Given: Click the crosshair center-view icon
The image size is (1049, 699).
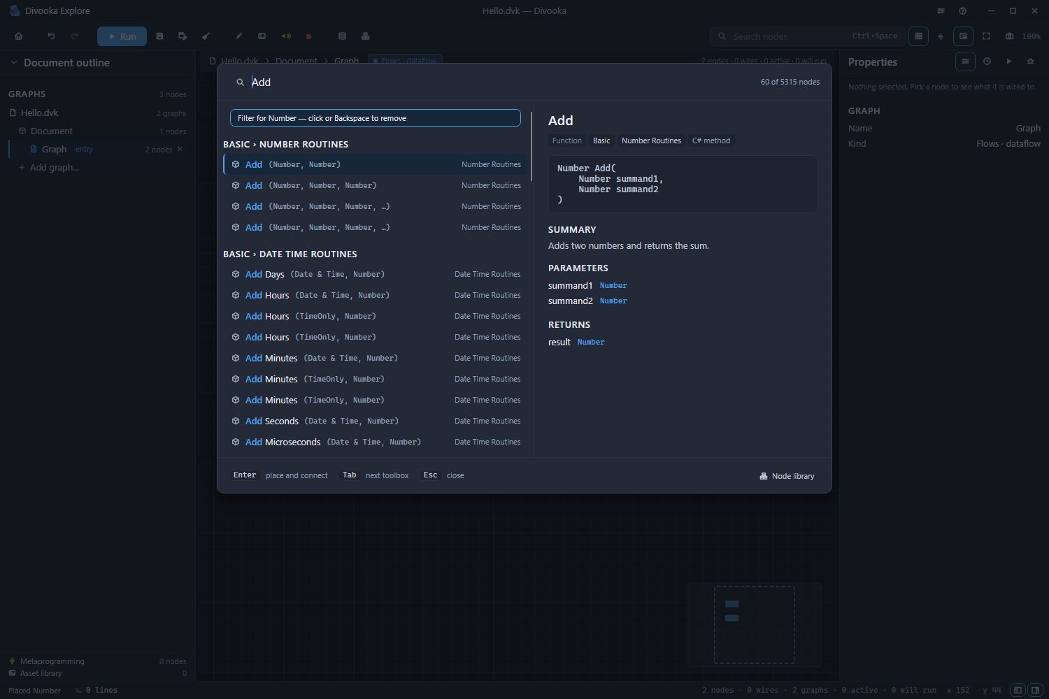Looking at the screenshot, I should click(x=941, y=36).
